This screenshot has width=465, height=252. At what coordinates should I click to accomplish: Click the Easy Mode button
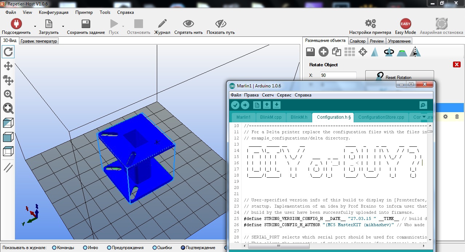point(405,27)
